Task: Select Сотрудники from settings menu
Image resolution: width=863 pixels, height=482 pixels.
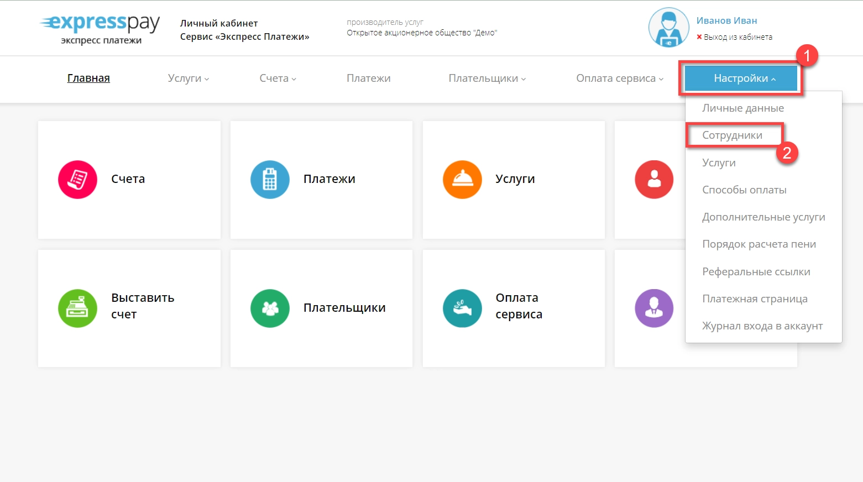Action: [732, 135]
